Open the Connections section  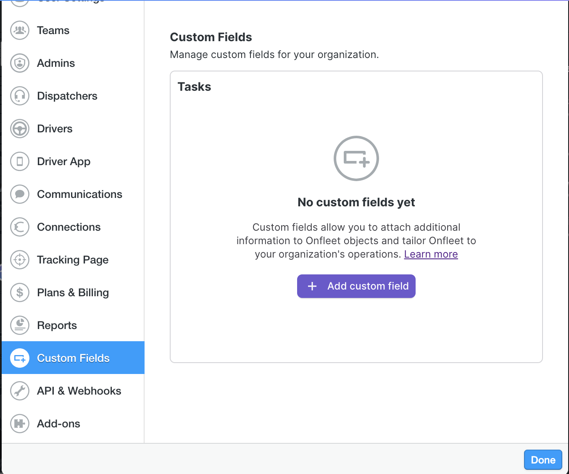(73, 227)
